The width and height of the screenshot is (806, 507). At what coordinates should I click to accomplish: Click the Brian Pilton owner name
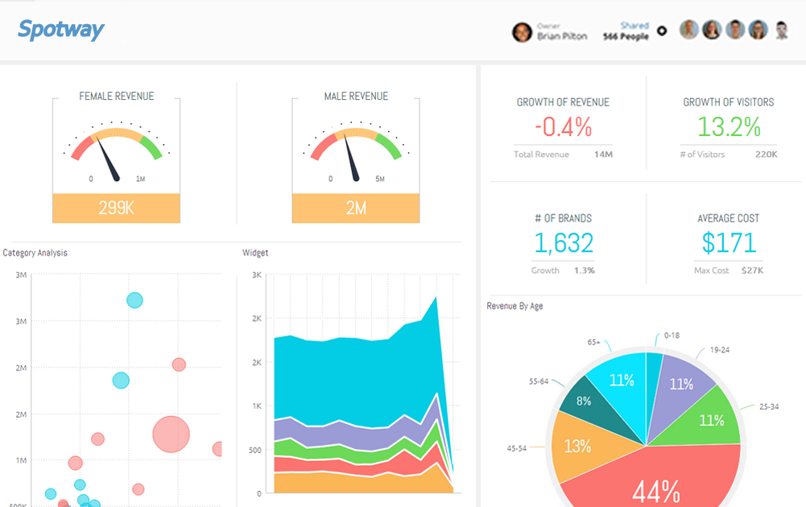coord(562,36)
